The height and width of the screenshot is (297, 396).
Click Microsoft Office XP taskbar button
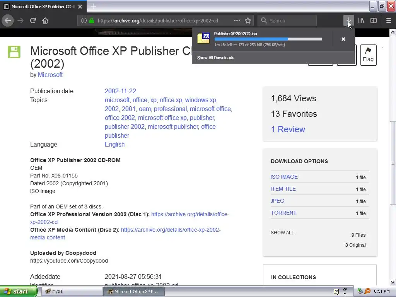pyautogui.click(x=134, y=292)
